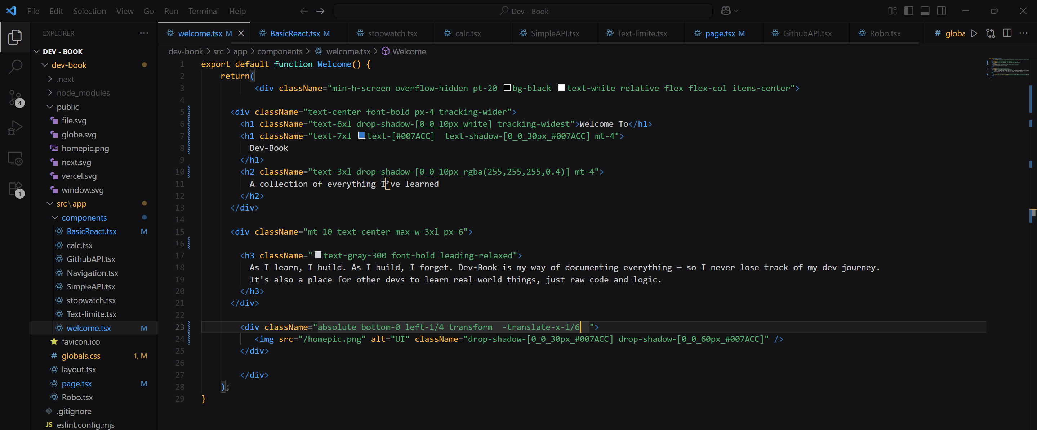Image resolution: width=1037 pixels, height=430 pixels.
Task: Open Copilot dropdown arrow in title bar
Action: 736,11
